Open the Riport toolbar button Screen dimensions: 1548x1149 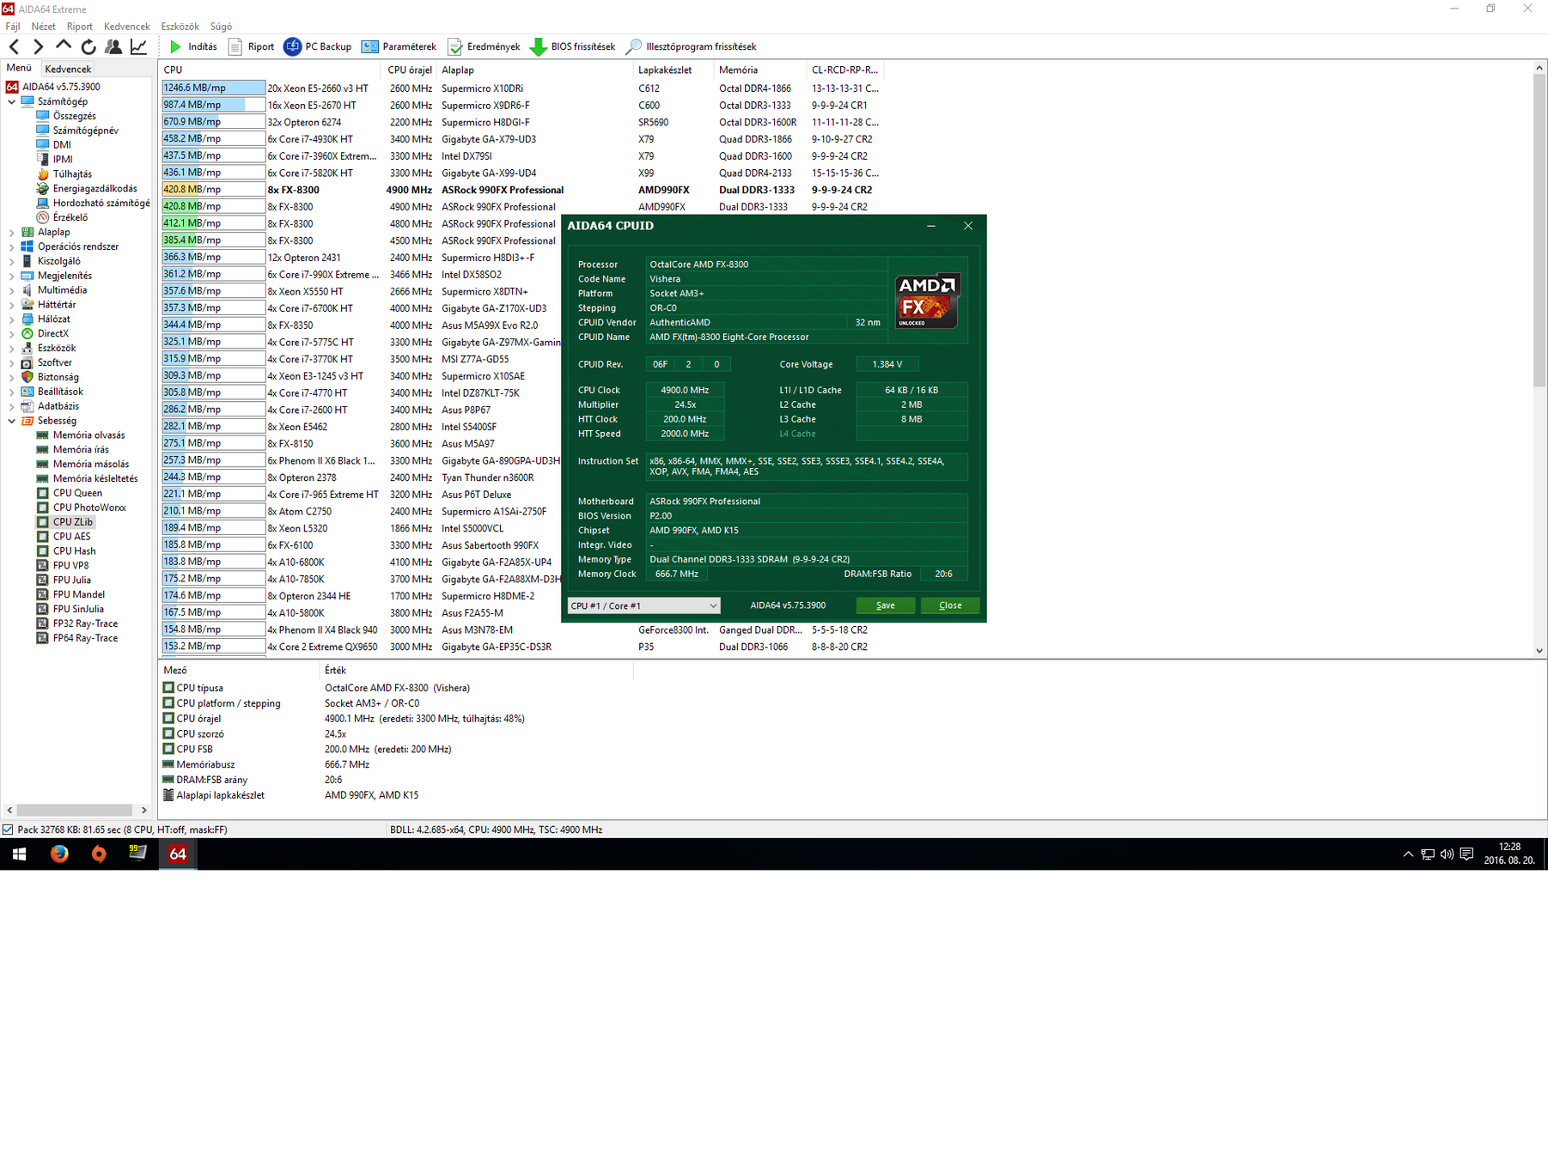(x=251, y=46)
